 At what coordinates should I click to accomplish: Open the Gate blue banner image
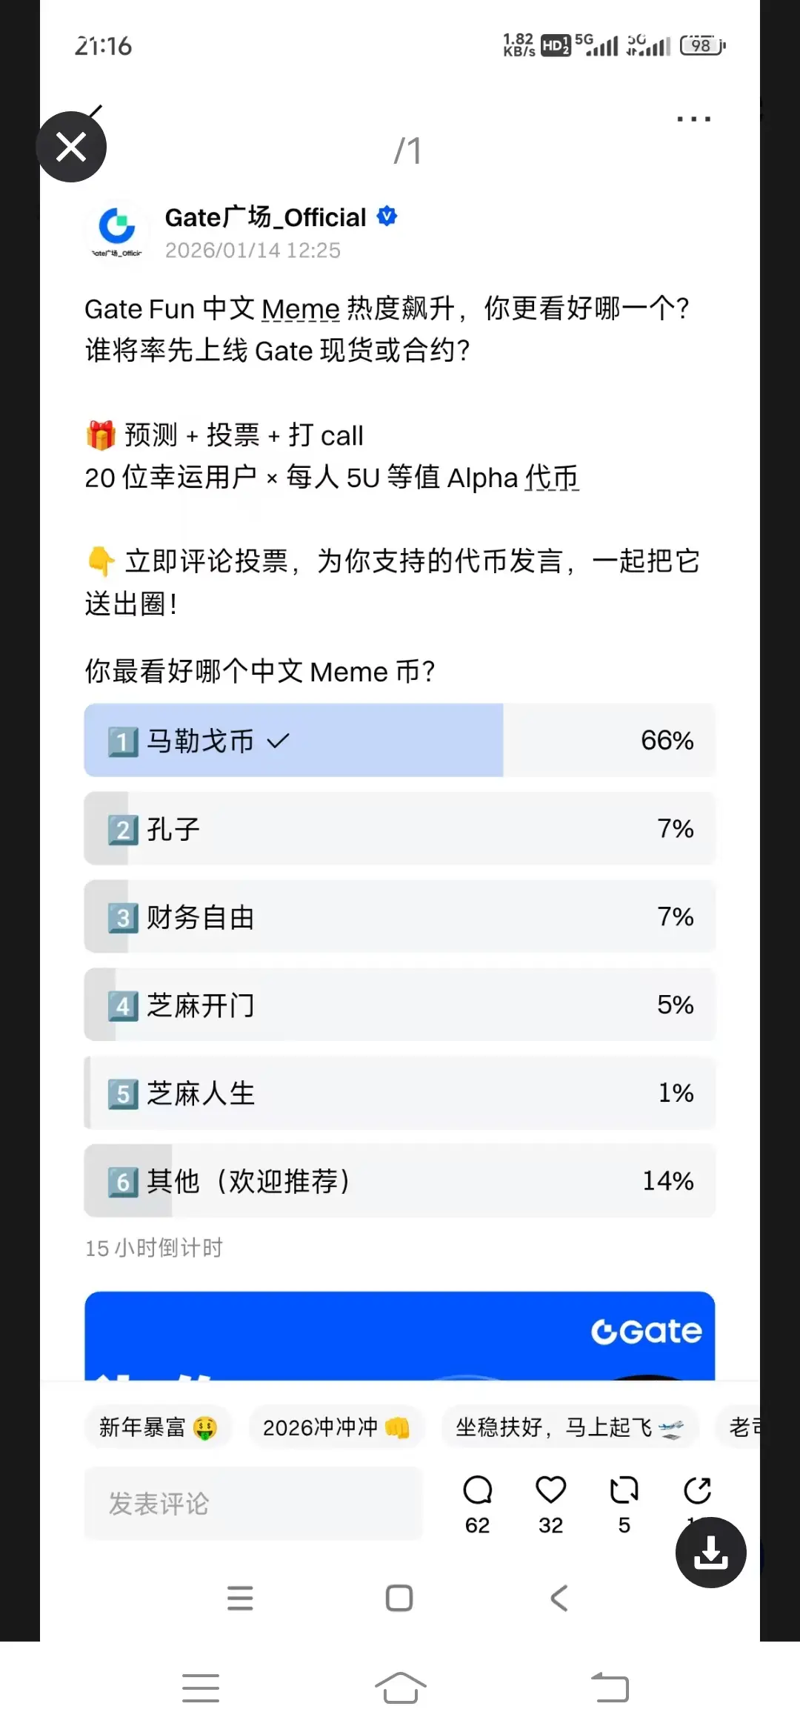400,1336
